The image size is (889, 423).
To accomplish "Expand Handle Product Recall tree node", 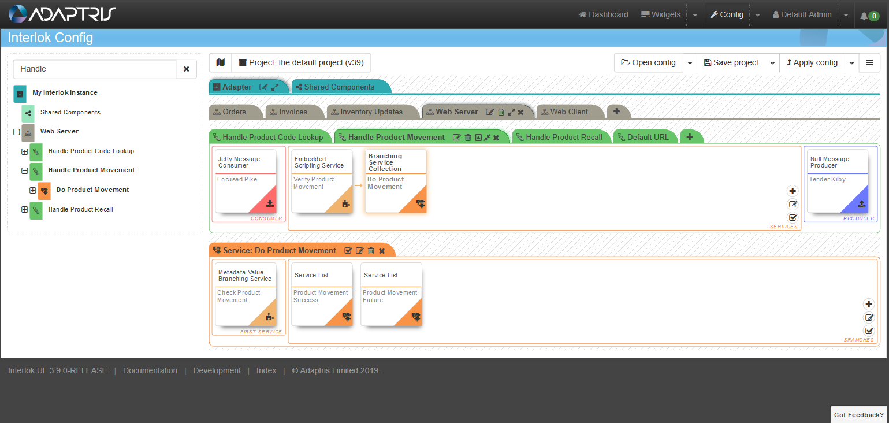I will click(x=24, y=210).
